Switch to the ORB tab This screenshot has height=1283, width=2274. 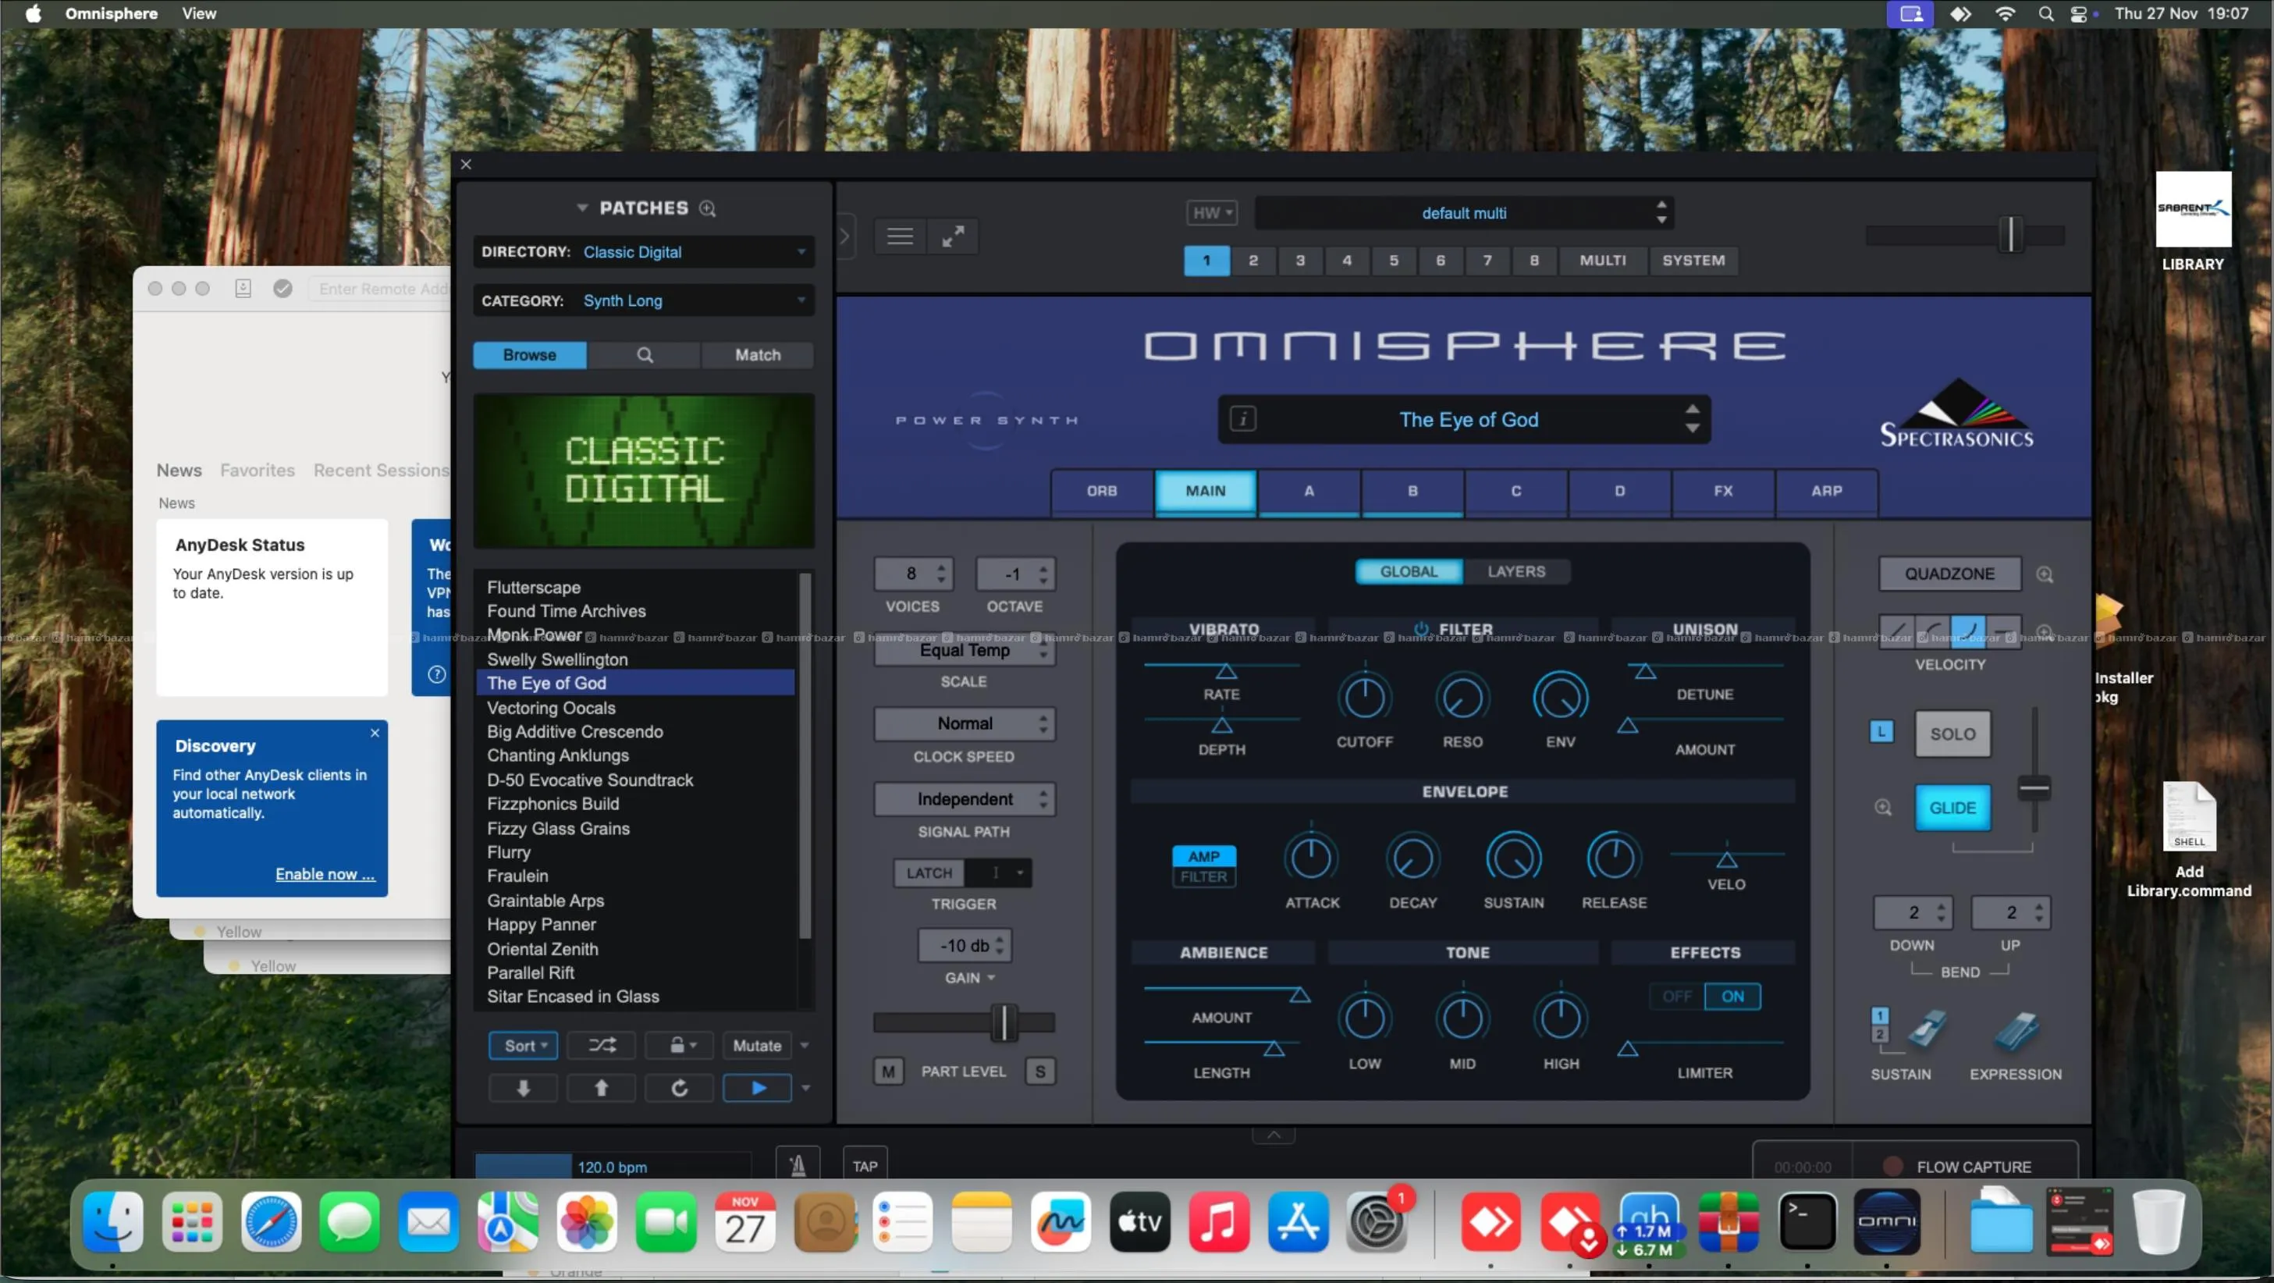tap(1102, 491)
